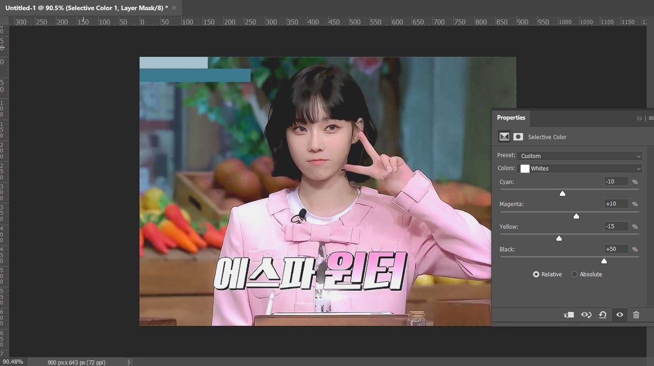Clip adjustment to layer below

point(569,315)
